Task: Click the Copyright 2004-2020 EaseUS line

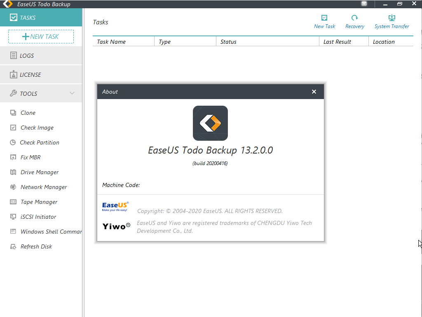Action: 210,211
